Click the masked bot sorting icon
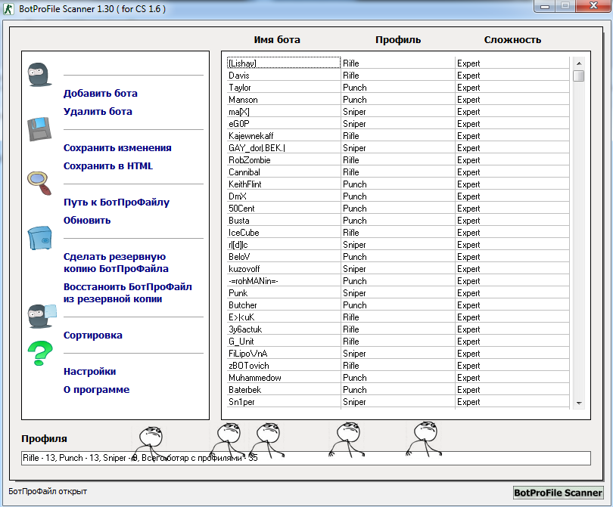613x507 pixels. point(42,315)
